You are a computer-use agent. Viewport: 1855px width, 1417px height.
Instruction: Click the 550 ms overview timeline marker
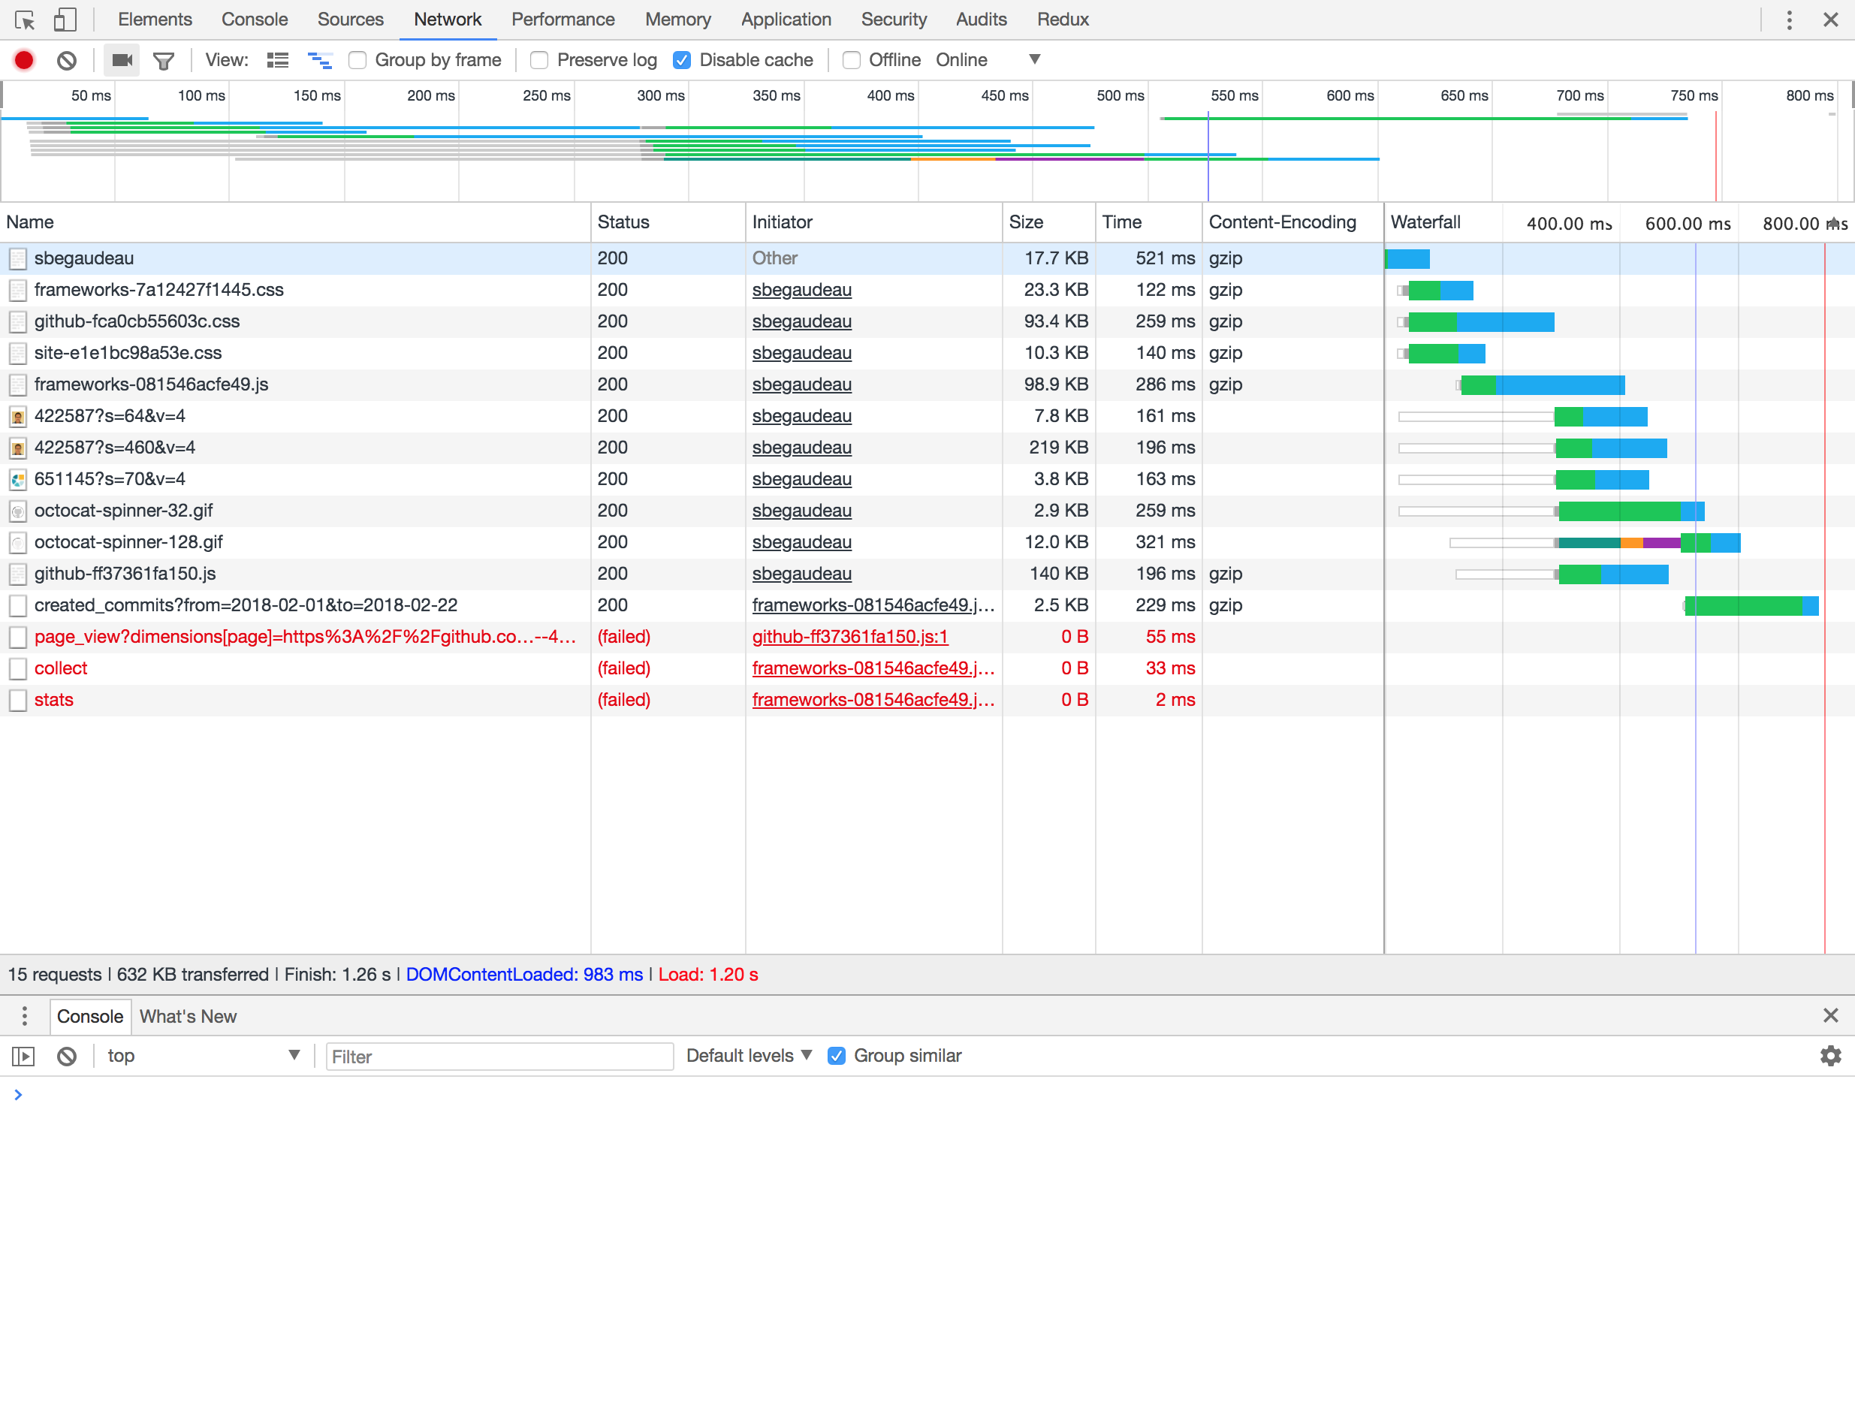(x=1234, y=95)
